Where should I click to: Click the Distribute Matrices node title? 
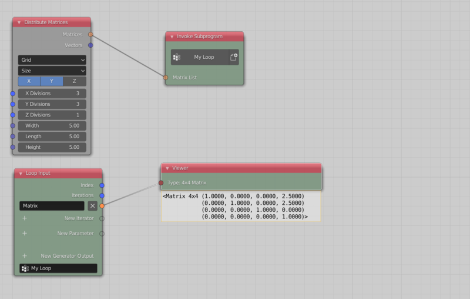tap(46, 22)
